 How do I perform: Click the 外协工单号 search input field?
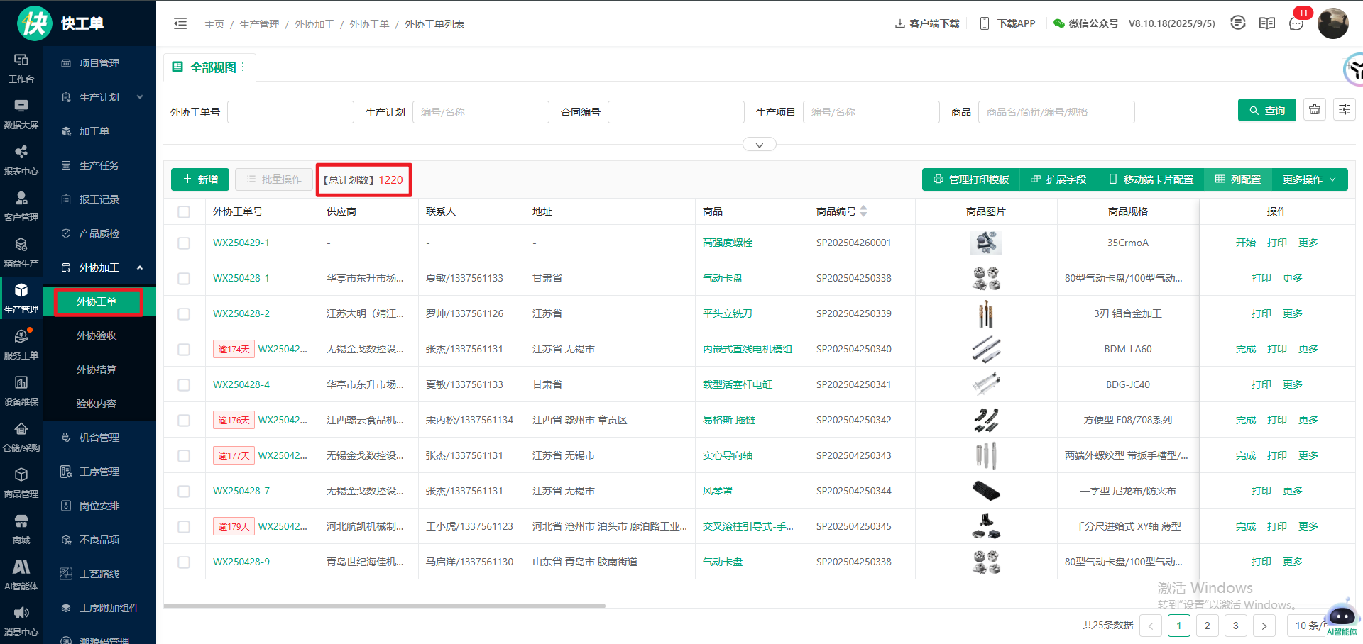pos(290,112)
